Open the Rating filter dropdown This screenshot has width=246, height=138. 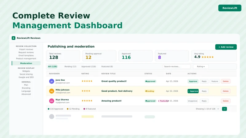201,67
